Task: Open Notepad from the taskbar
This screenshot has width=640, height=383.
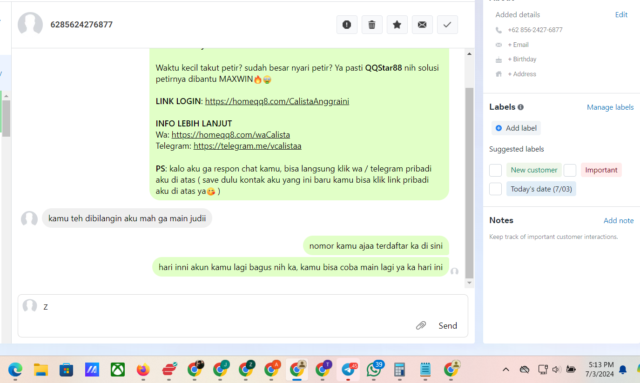Action: (x=425, y=370)
